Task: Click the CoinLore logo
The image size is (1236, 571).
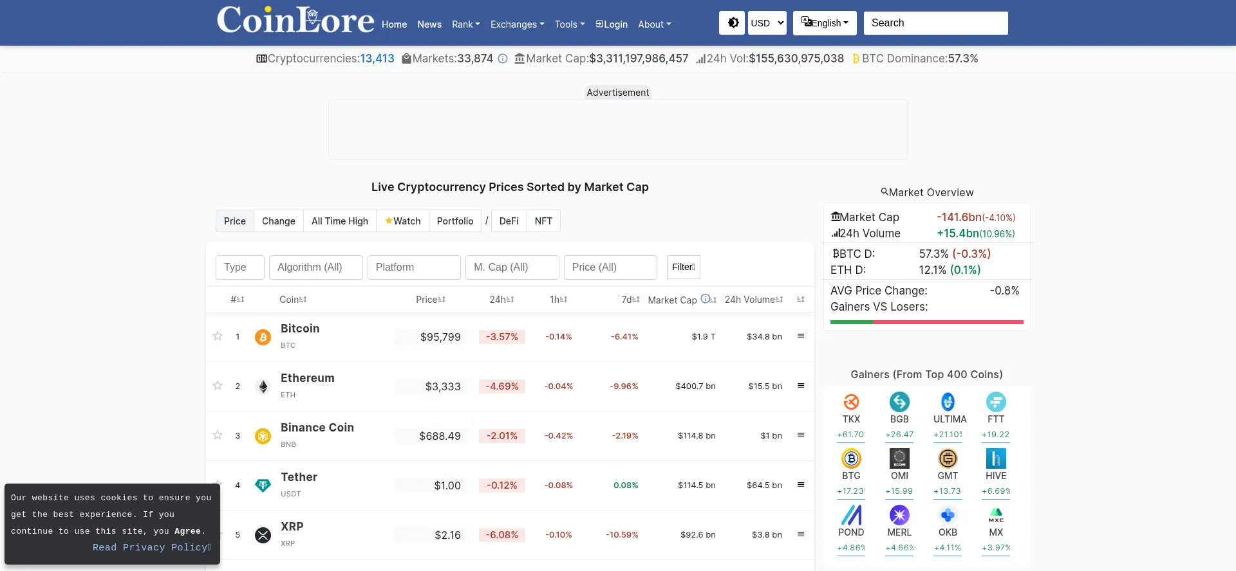Action: tap(295, 21)
